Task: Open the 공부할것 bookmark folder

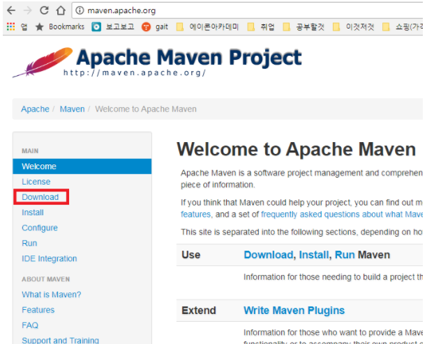Action: tap(304, 26)
